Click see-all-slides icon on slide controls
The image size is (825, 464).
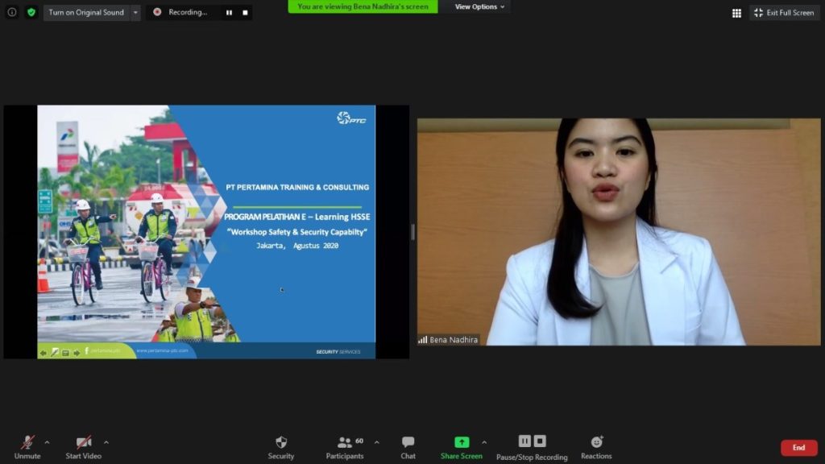[x=66, y=353]
